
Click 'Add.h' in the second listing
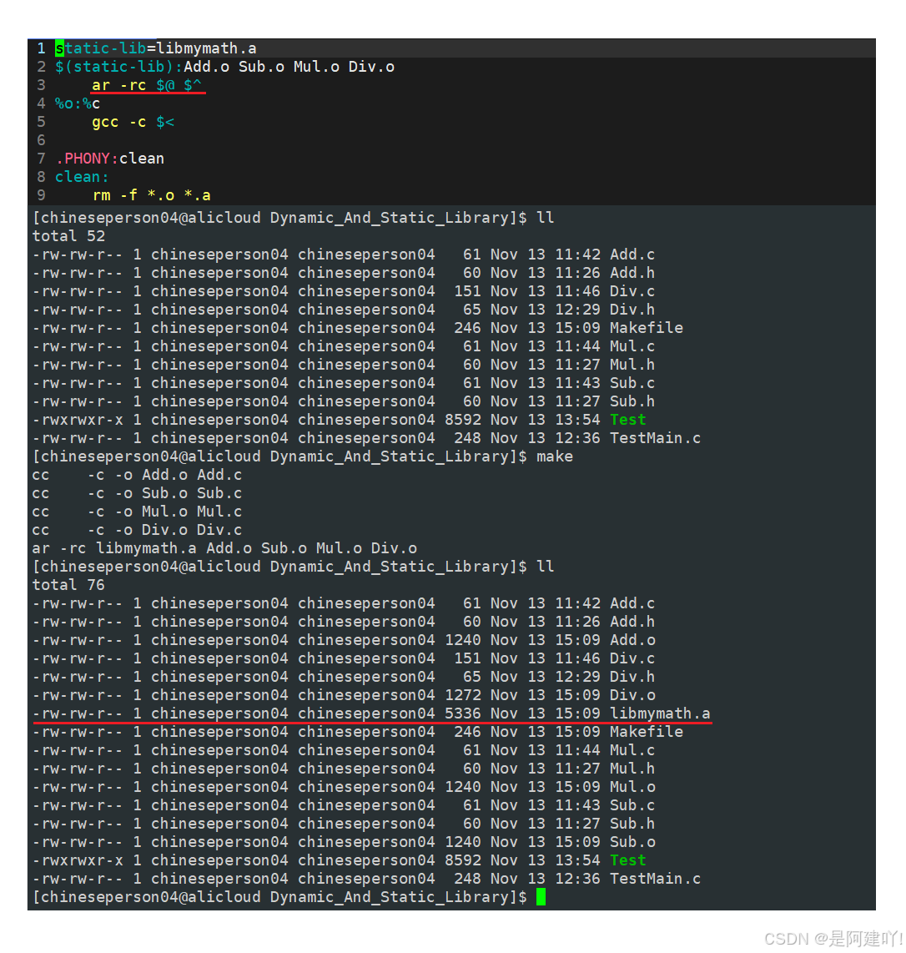click(632, 622)
